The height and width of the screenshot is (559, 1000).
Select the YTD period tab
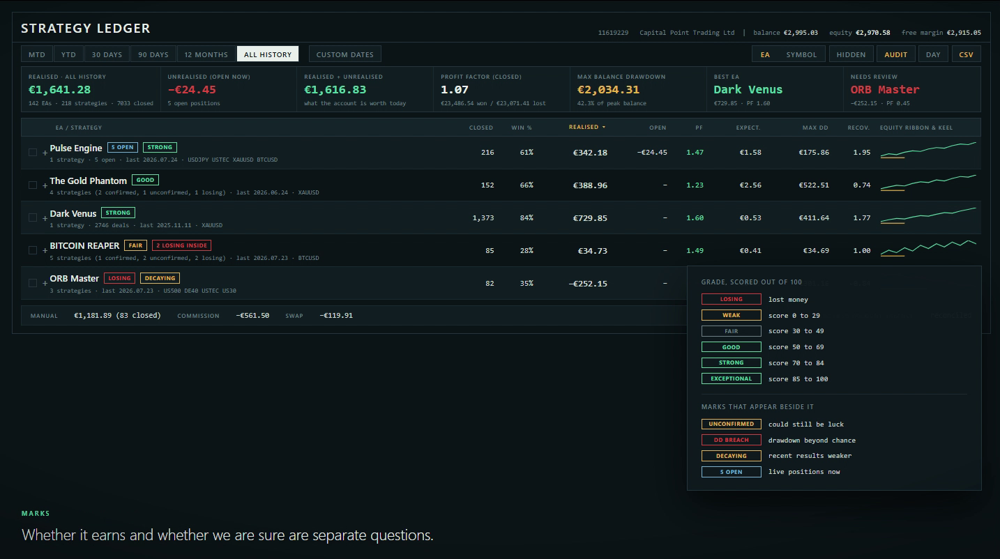pyautogui.click(x=68, y=54)
